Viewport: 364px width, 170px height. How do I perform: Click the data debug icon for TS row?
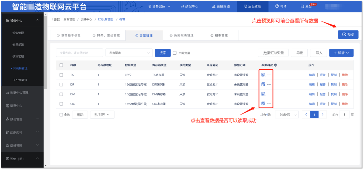coord(263,75)
